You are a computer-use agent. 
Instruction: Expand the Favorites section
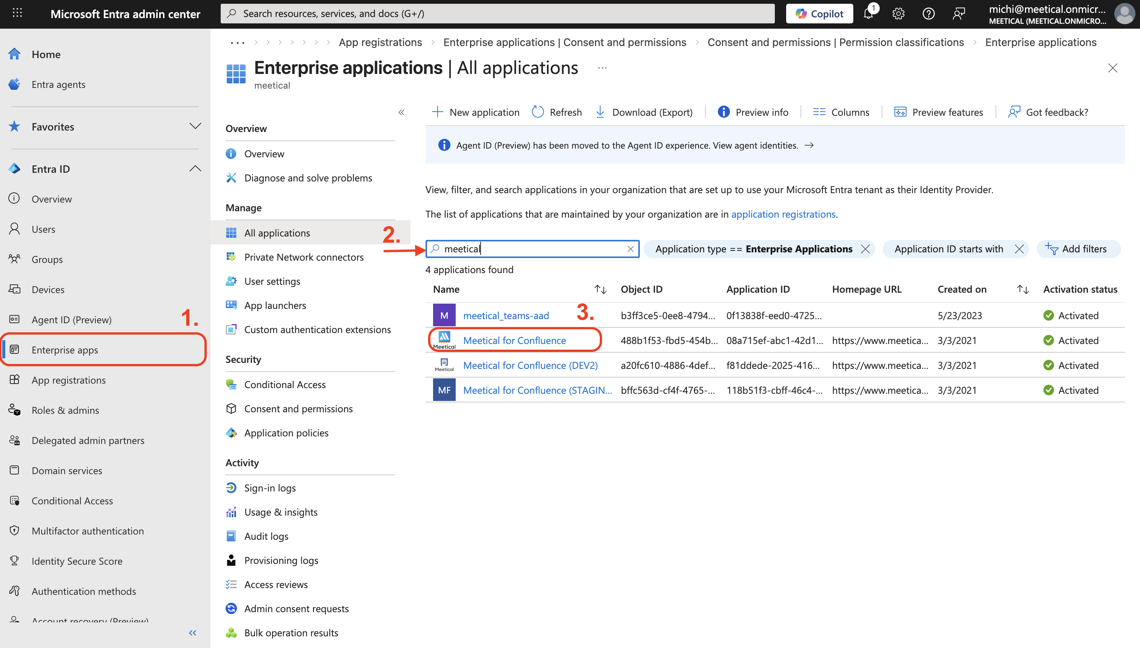coord(195,126)
